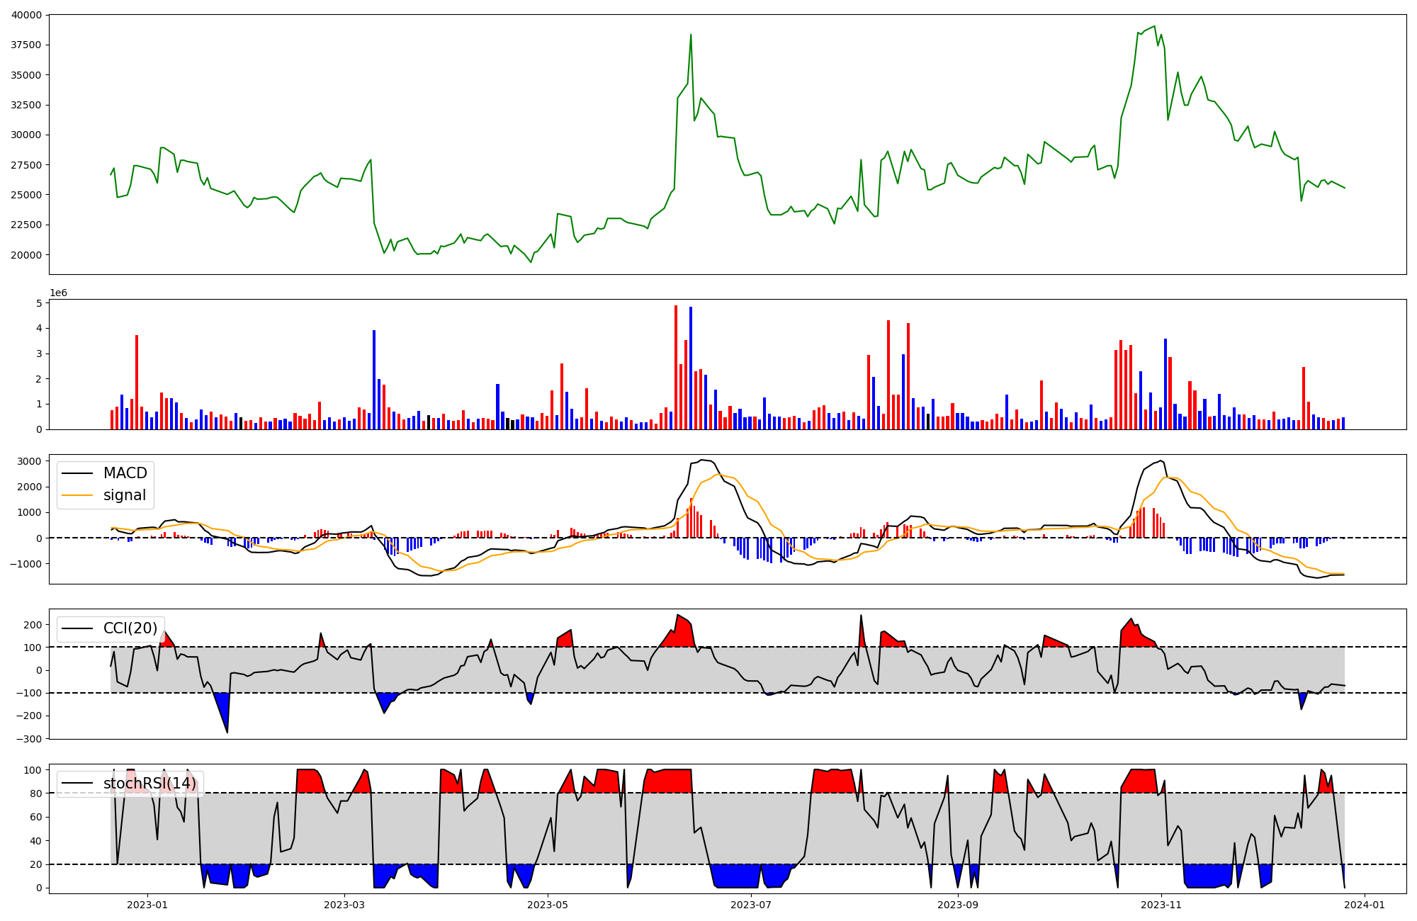Click the 2023-07 date tick label
Image resolution: width=1417 pixels, height=921 pixels.
751,905
